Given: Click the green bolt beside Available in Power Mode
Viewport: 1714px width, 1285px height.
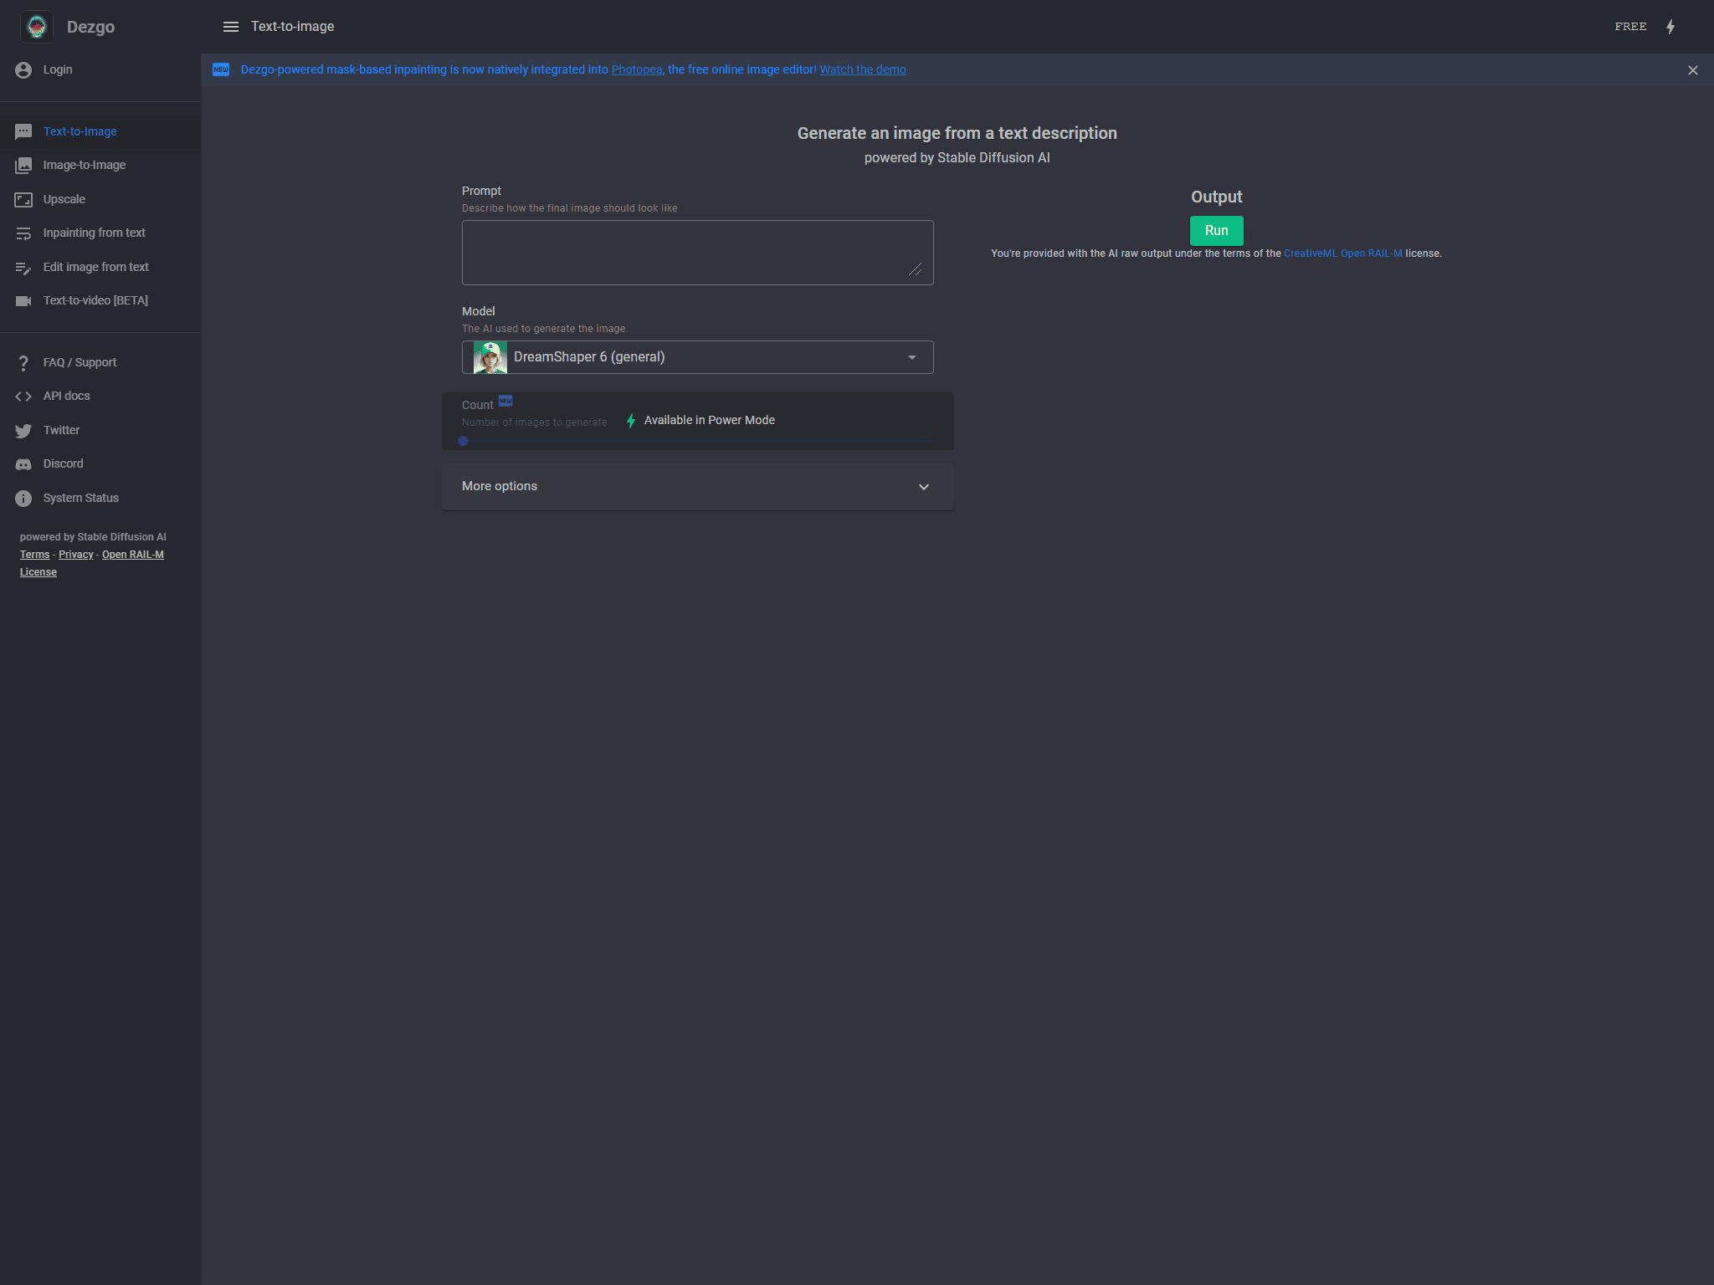Looking at the screenshot, I should (631, 421).
